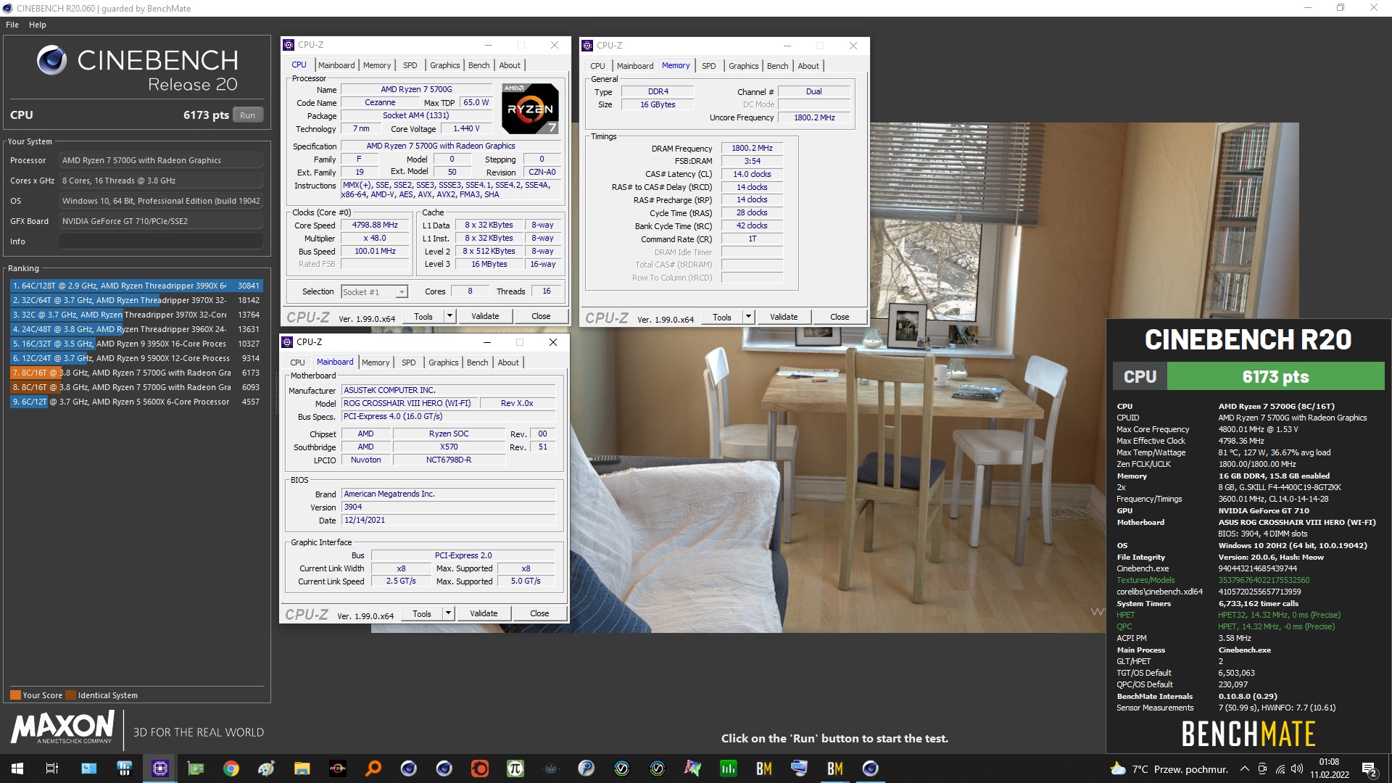This screenshot has width=1392, height=783.
Task: Click the taskbar clock showing 01:08
Action: (1329, 768)
